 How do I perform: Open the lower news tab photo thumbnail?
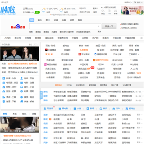point(20,125)
